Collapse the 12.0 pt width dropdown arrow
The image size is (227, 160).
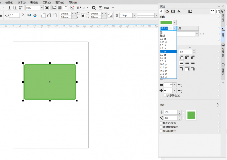click(x=175, y=28)
